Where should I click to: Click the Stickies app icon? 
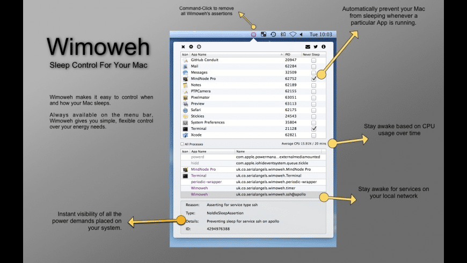tap(185, 116)
